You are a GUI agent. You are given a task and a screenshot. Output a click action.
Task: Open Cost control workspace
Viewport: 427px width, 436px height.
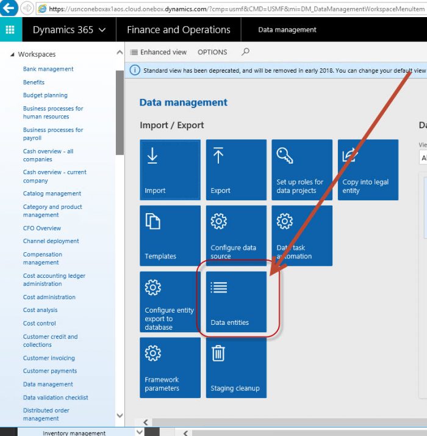coord(40,324)
